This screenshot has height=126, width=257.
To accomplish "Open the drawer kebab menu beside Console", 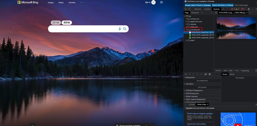I will click(x=186, y=105).
